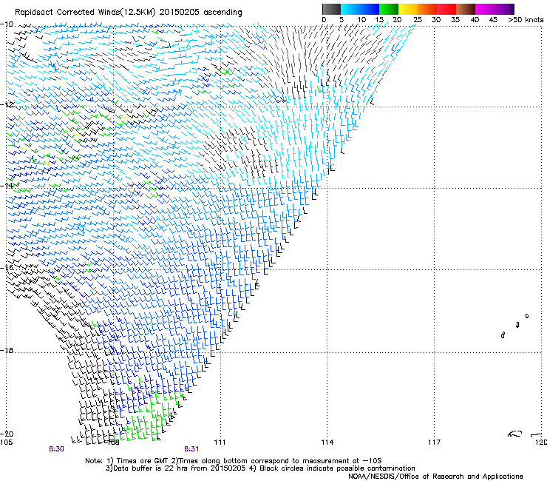Screen dimensions: 547x481
Task: Click the longitude label '114'
Action: (327, 443)
